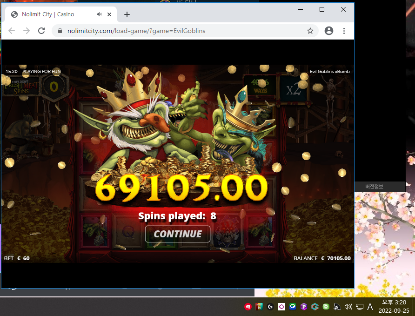Open Chrome's three-dot menu
This screenshot has height=316, width=415.
(x=344, y=31)
